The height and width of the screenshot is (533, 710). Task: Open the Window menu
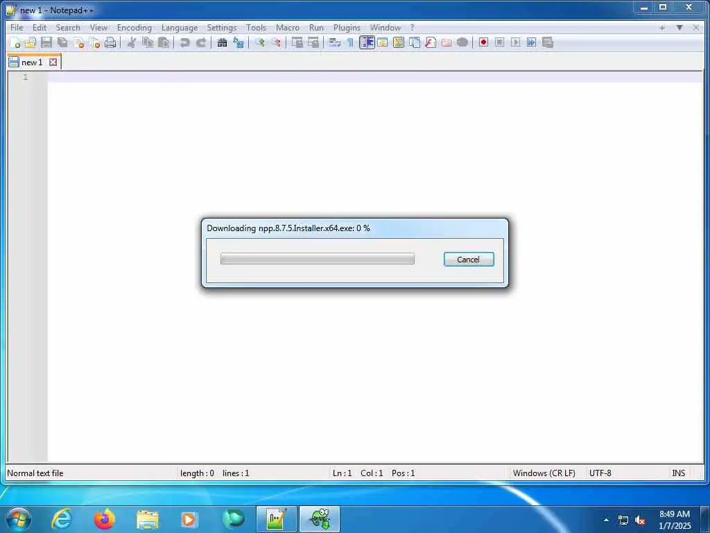[x=386, y=28]
